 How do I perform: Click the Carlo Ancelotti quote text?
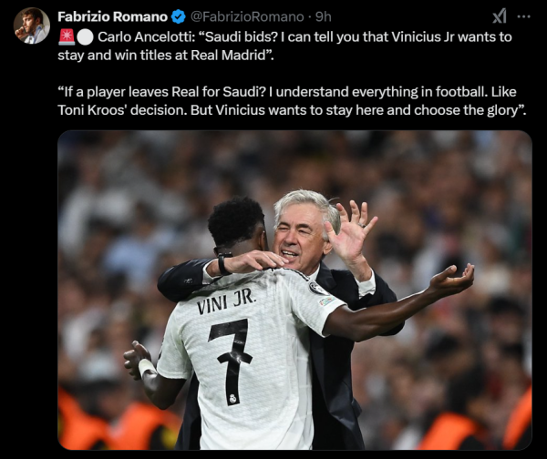(284, 46)
